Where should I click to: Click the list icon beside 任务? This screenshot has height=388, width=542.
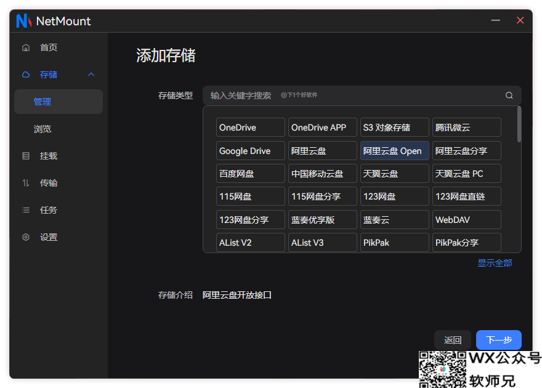click(x=26, y=210)
